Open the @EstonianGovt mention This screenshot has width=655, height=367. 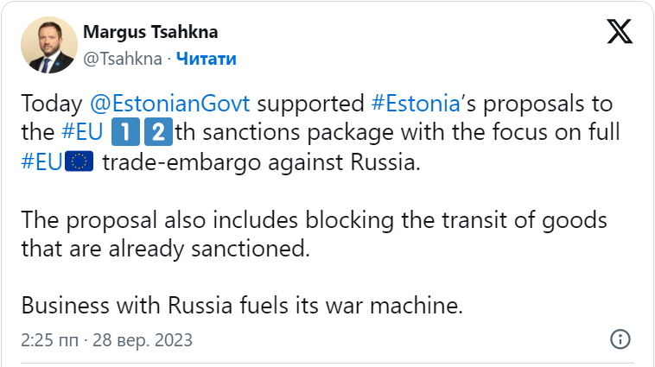170,104
